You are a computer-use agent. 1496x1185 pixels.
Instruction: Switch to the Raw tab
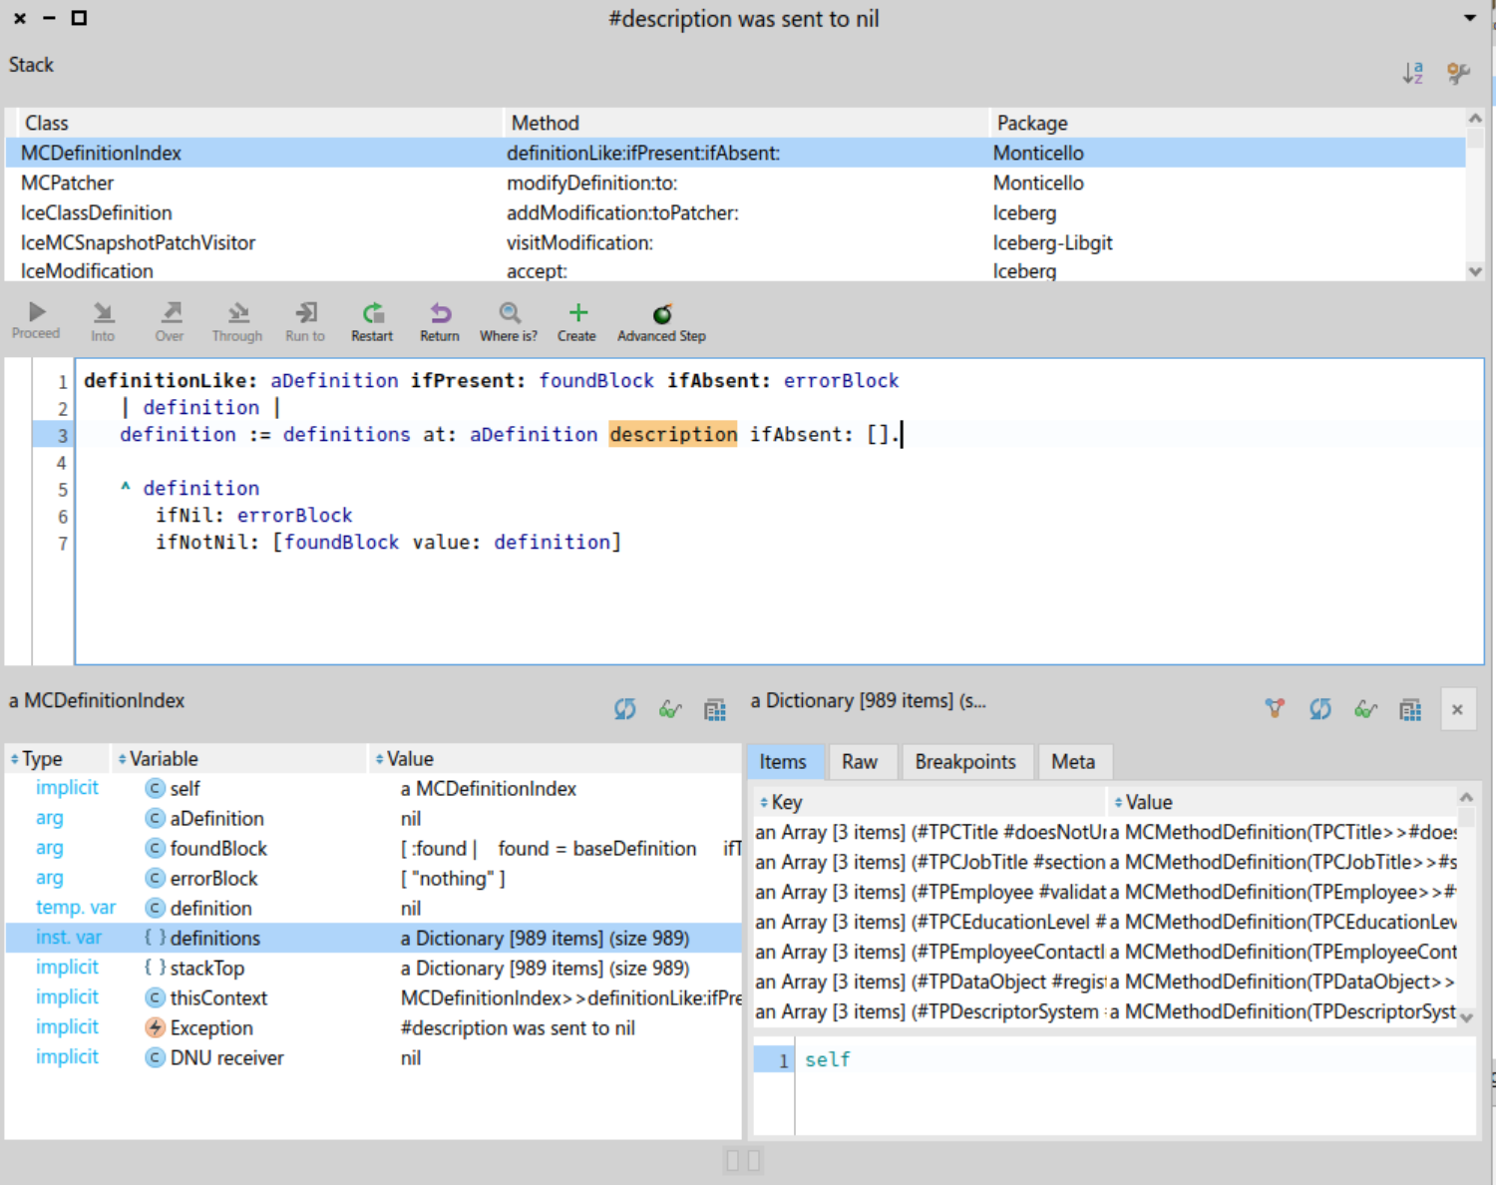pyautogui.click(x=862, y=761)
